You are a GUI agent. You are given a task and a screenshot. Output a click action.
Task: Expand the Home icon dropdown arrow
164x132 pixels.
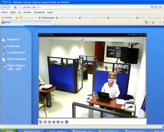coord(149,22)
